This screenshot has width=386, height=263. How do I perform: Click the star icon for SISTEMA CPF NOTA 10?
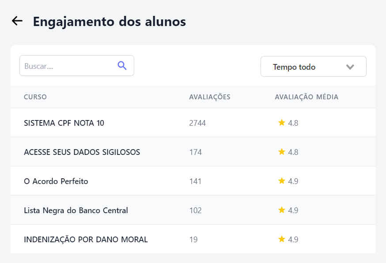(282, 123)
